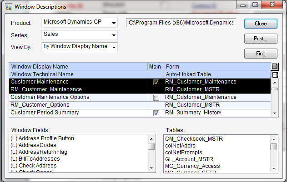The image size is (287, 182).
Task: Click the Window Display Name column header
Action: coord(78,67)
